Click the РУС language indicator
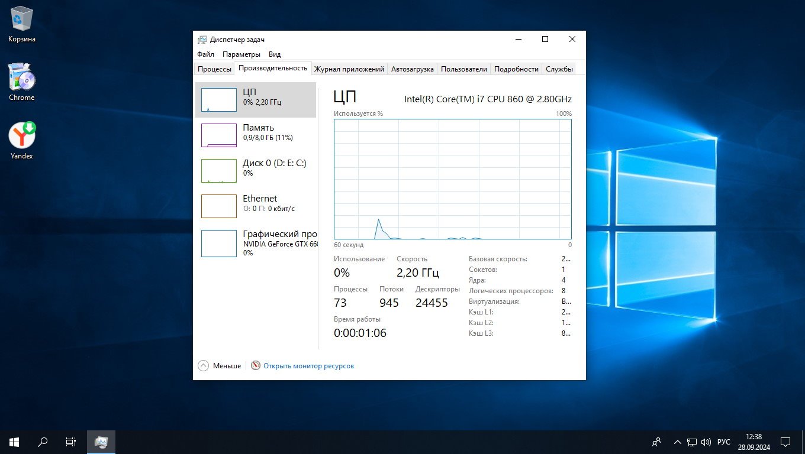This screenshot has width=805, height=454. point(723,442)
